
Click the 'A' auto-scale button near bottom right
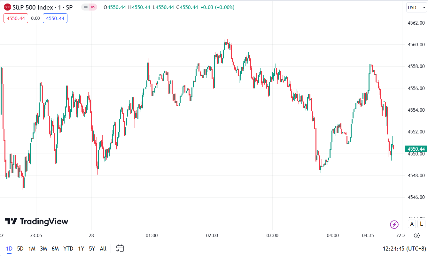tap(412, 224)
